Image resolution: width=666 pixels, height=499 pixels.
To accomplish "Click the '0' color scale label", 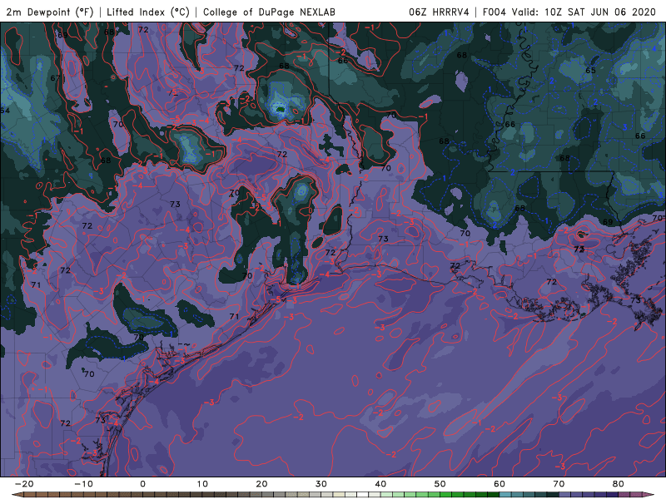I will [x=142, y=484].
